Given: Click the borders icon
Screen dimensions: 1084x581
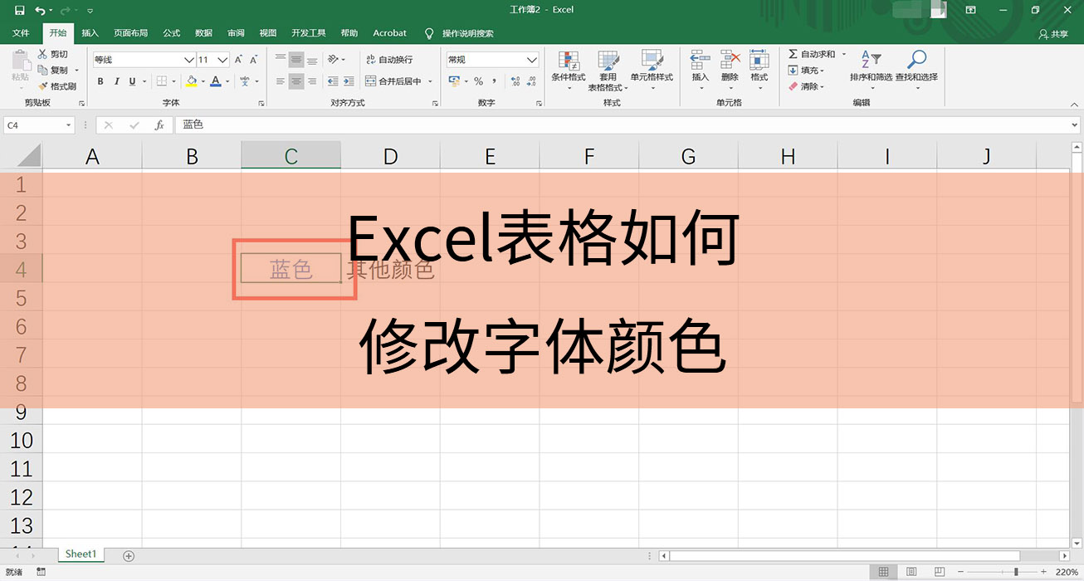Looking at the screenshot, I should click(x=162, y=81).
